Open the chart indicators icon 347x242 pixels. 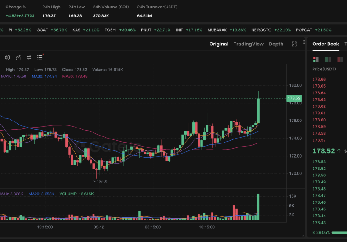click(18, 58)
